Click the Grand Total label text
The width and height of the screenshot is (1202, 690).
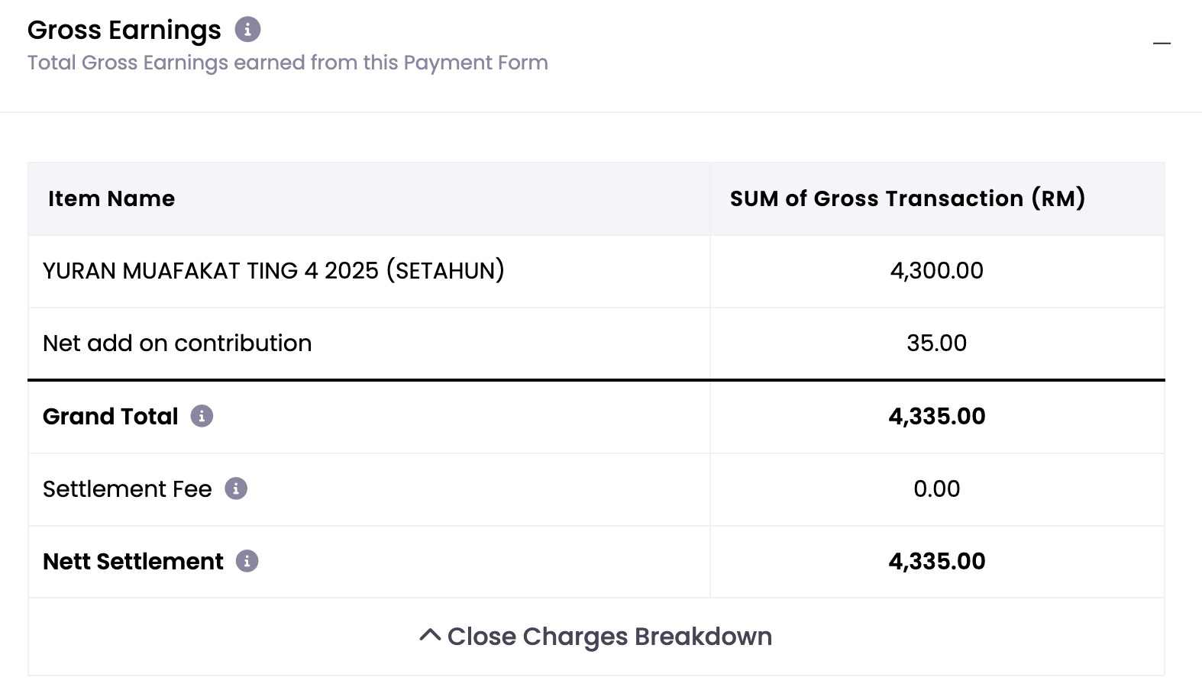(110, 416)
